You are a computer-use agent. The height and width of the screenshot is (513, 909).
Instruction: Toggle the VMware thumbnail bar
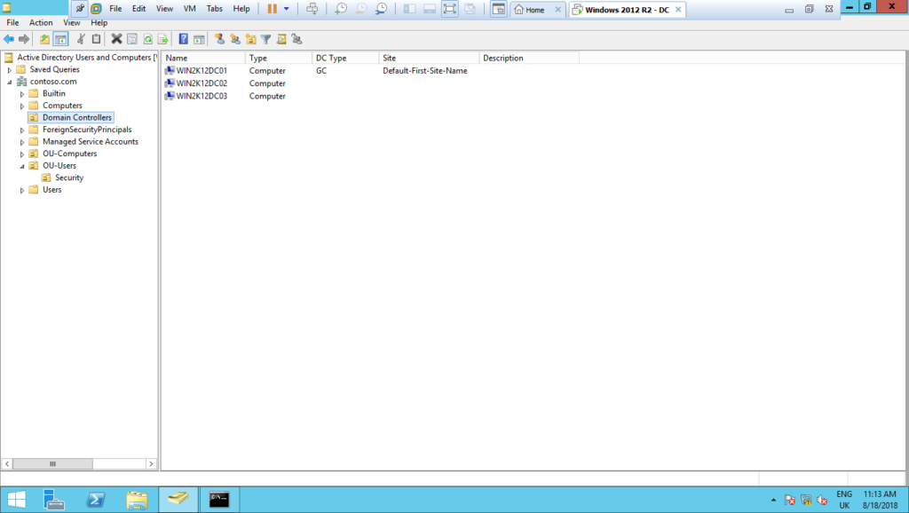click(430, 9)
